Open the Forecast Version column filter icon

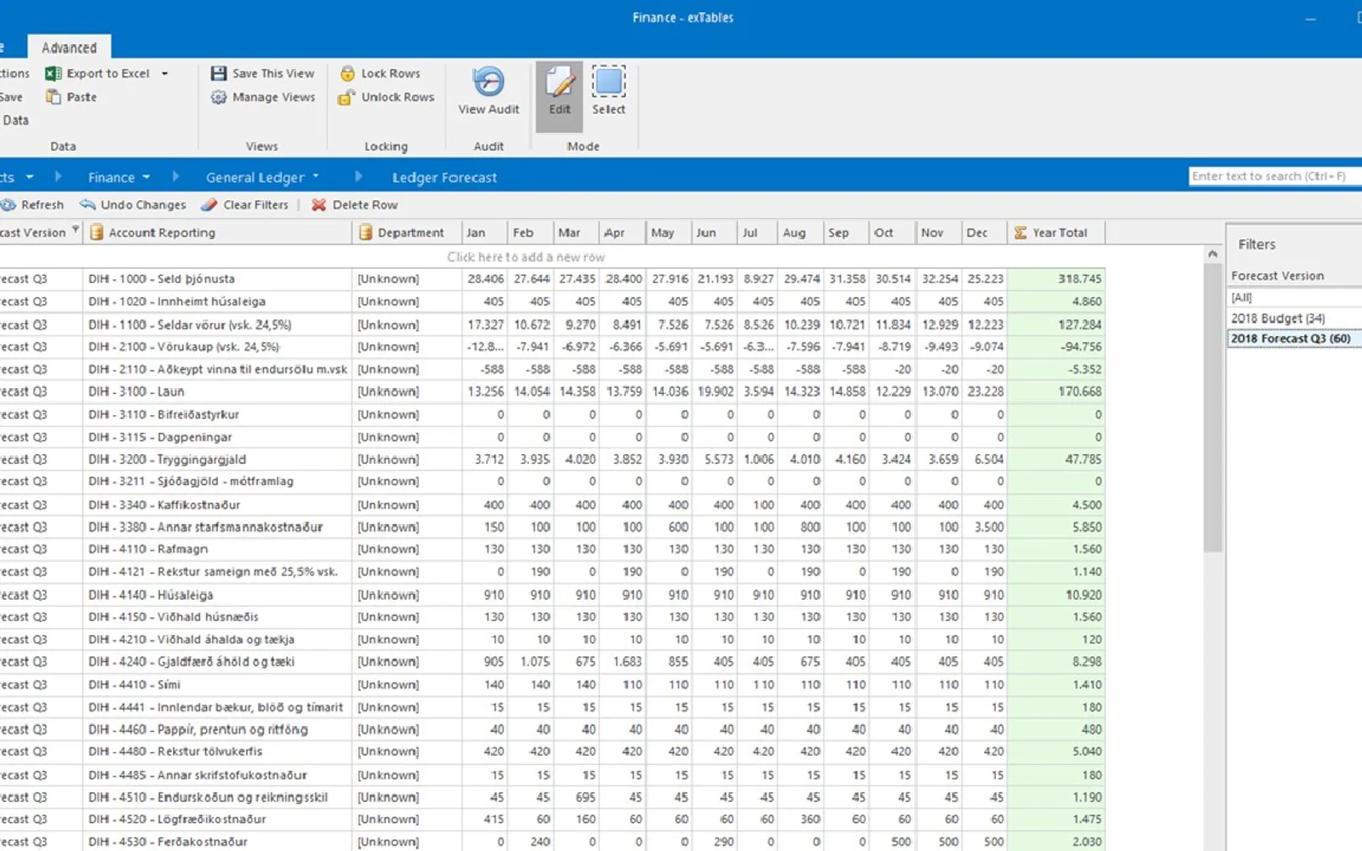(75, 230)
